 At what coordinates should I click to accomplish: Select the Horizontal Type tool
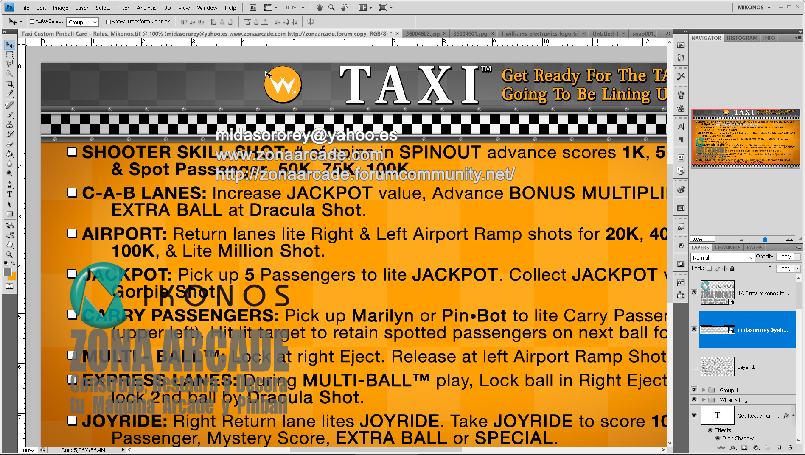10,194
